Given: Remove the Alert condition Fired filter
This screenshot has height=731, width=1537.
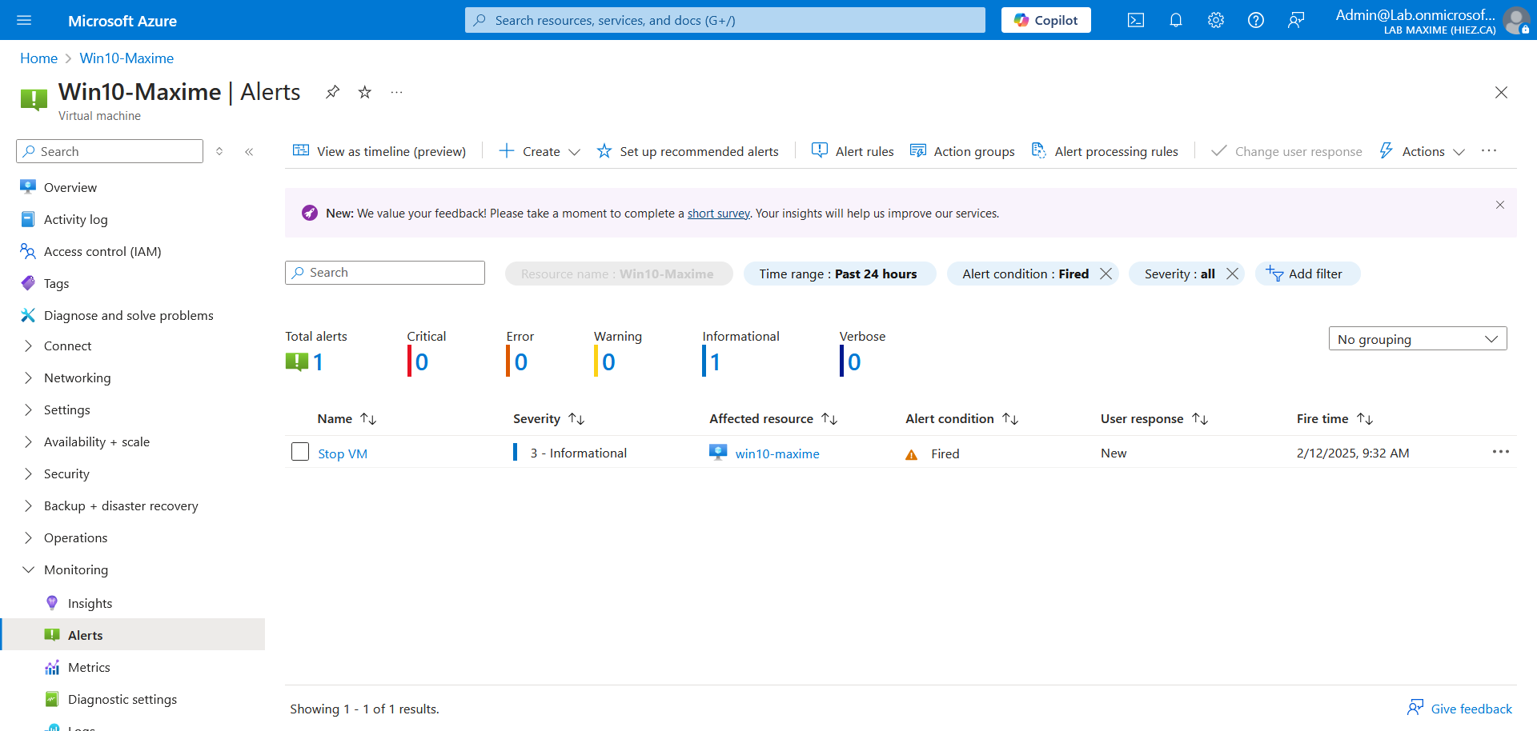Looking at the screenshot, I should click(1106, 274).
